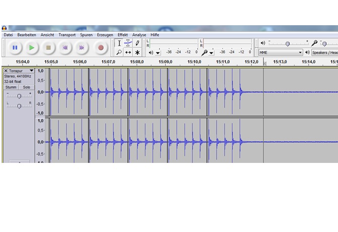Open the Speakers output device dropdown
The height and width of the screenshot is (232, 338).
coord(324,52)
